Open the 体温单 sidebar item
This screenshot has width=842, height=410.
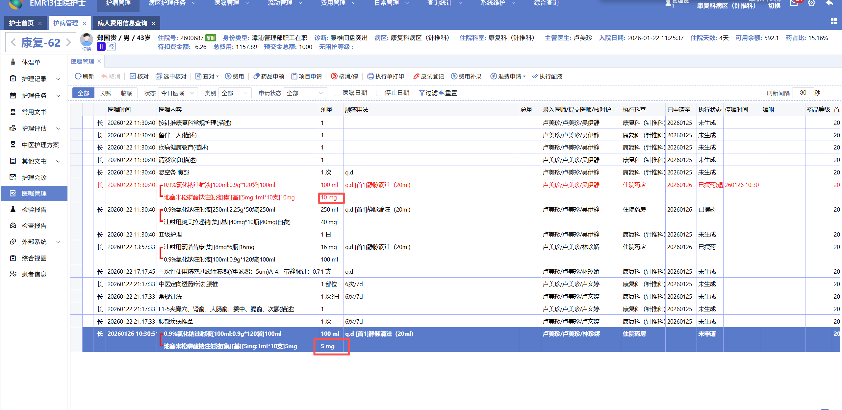tap(31, 62)
